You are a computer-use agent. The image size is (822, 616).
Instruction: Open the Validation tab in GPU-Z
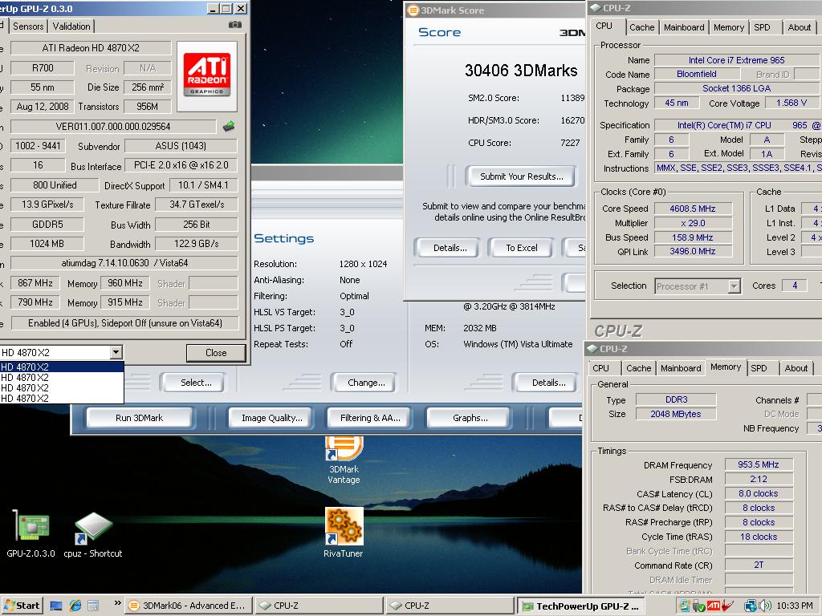(71, 26)
